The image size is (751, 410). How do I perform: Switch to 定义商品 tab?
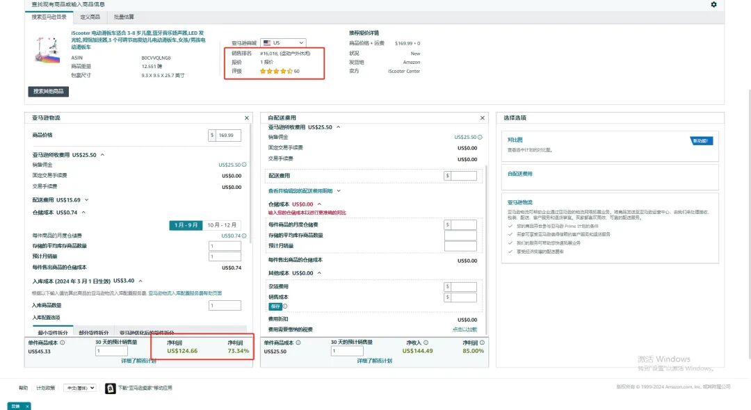click(90, 17)
